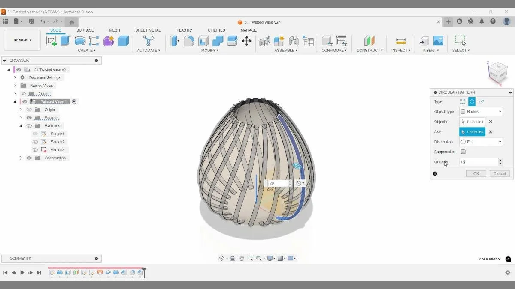Clear the Objects selection with X

491,122
